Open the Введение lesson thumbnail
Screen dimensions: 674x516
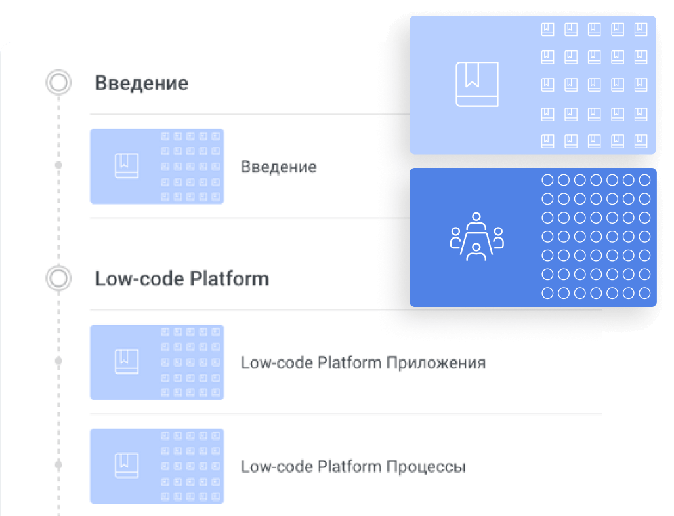tap(157, 167)
